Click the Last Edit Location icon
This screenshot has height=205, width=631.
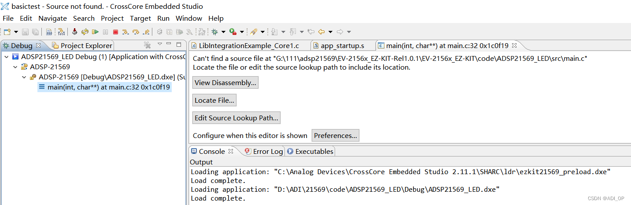tap(311, 32)
